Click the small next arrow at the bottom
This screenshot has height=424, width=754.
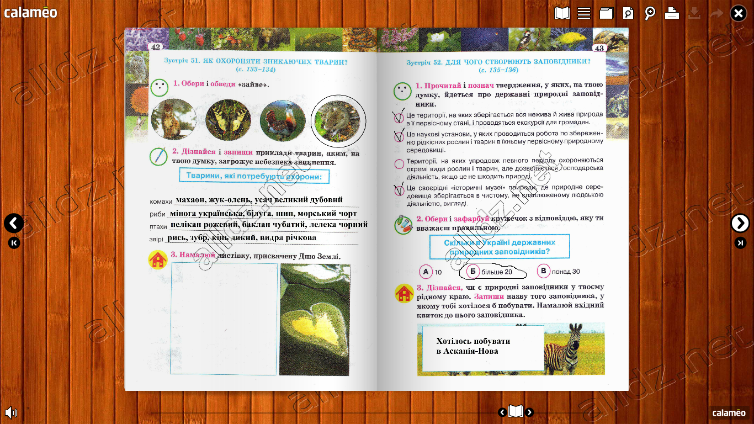[529, 412]
